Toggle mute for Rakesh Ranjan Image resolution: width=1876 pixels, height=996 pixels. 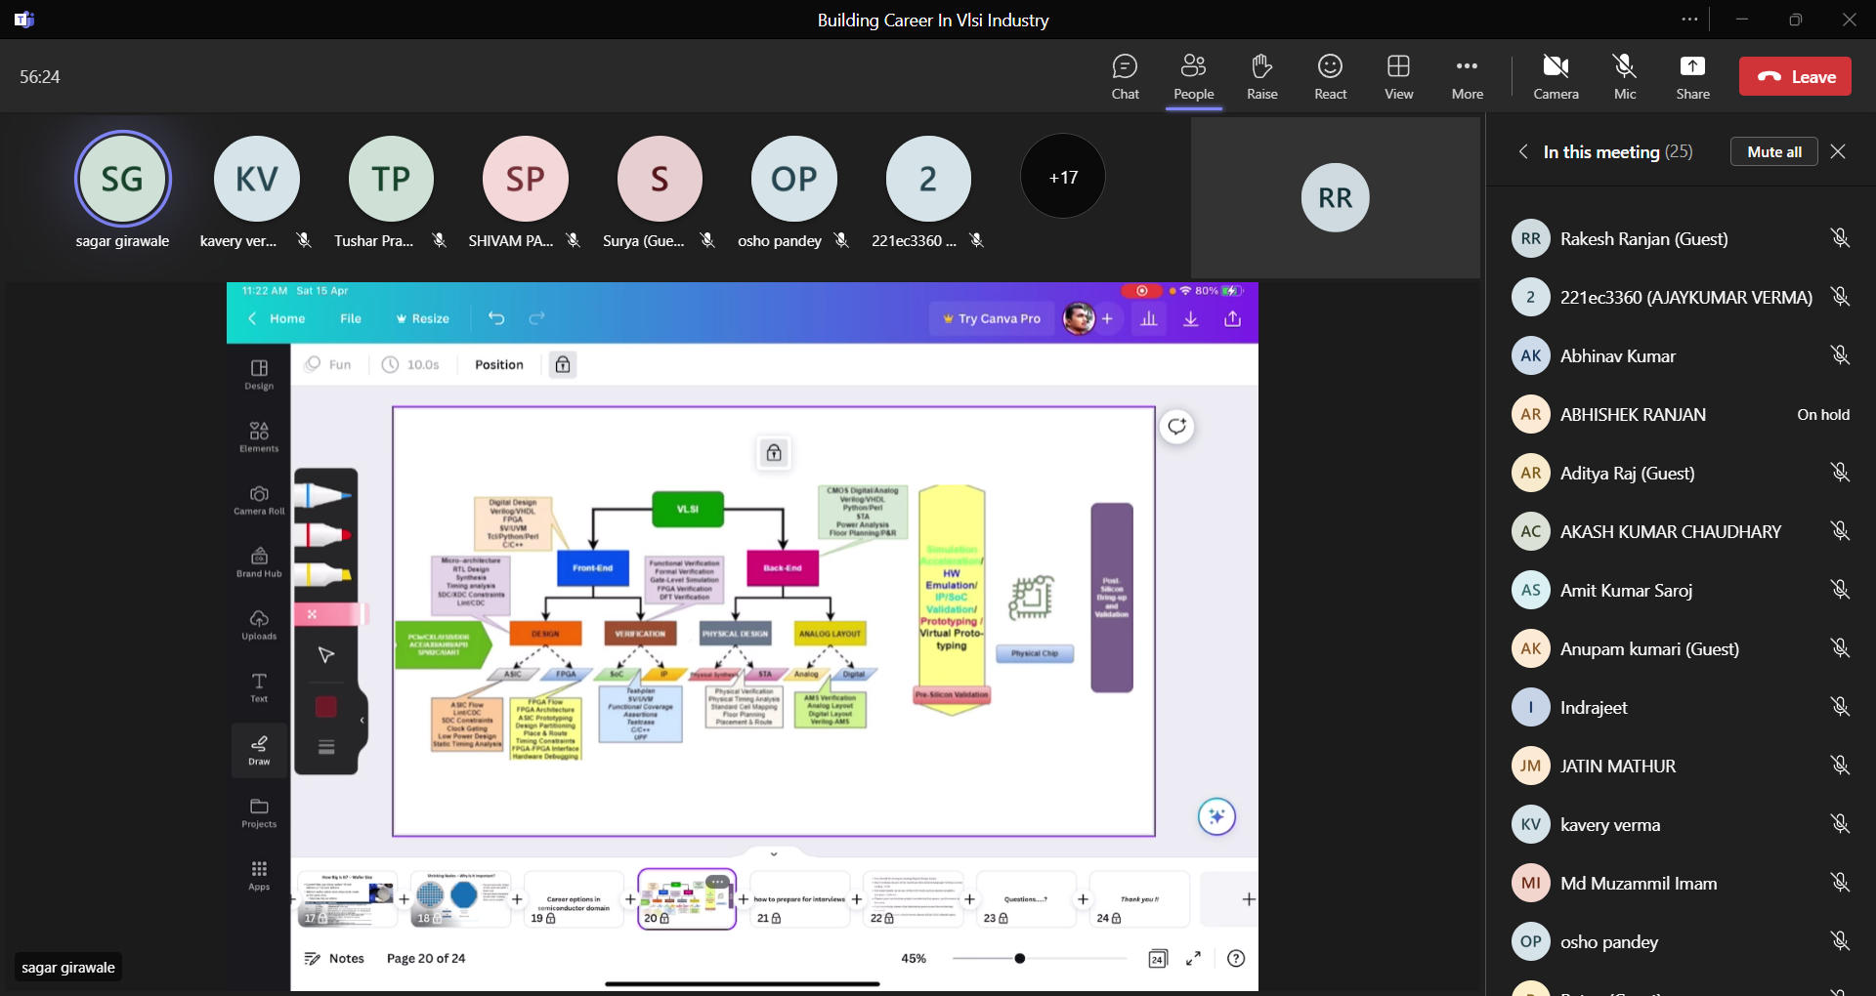click(1840, 238)
